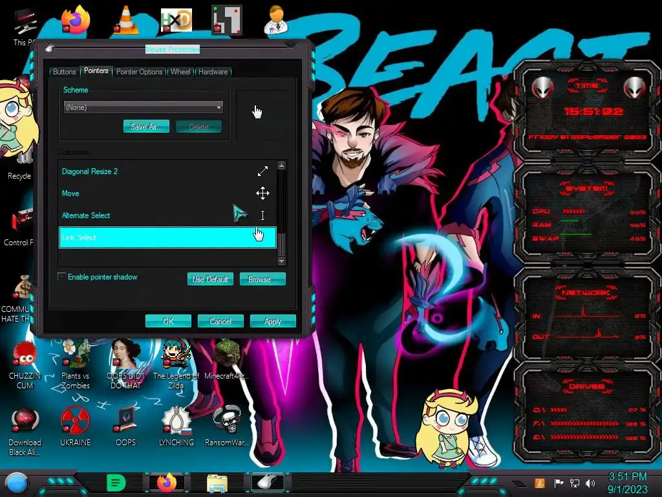
Task: Click the Browse... button
Action: (262, 279)
